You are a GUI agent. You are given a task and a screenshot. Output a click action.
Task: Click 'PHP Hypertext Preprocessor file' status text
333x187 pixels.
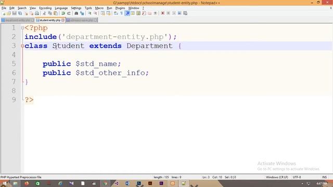21,177
